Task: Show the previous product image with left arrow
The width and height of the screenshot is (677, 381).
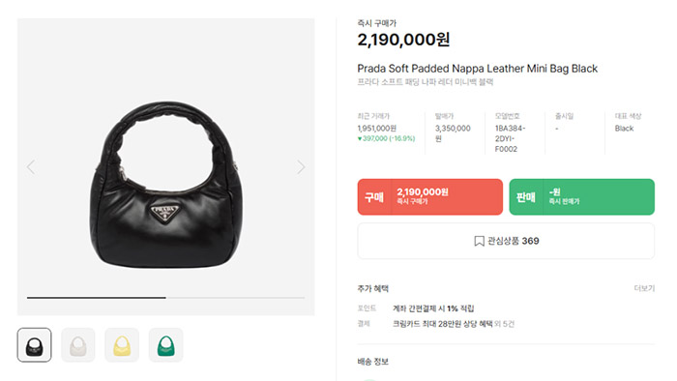Action: (31, 167)
